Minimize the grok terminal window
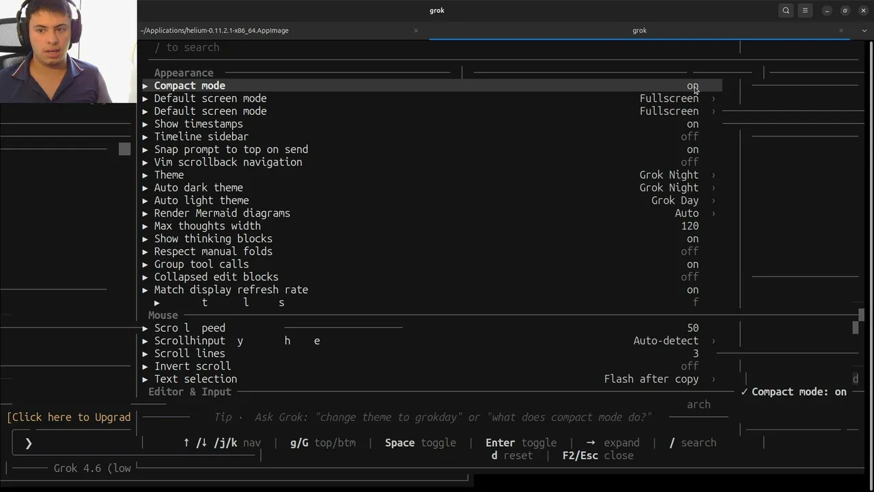This screenshot has width=874, height=492. (827, 10)
